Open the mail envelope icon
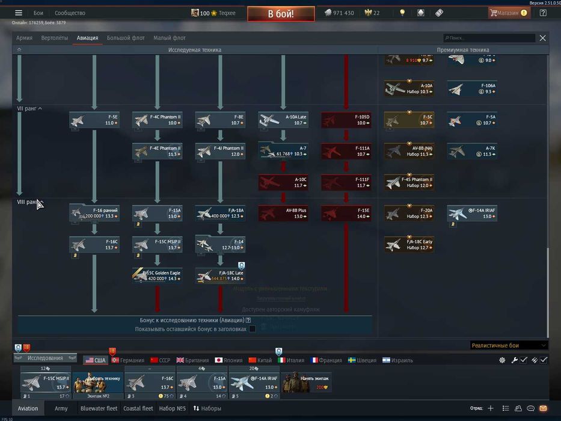The image size is (561, 421). pos(543,408)
